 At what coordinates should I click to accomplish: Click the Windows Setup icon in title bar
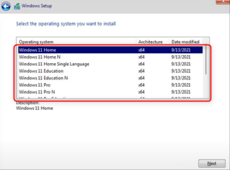click(17, 6)
